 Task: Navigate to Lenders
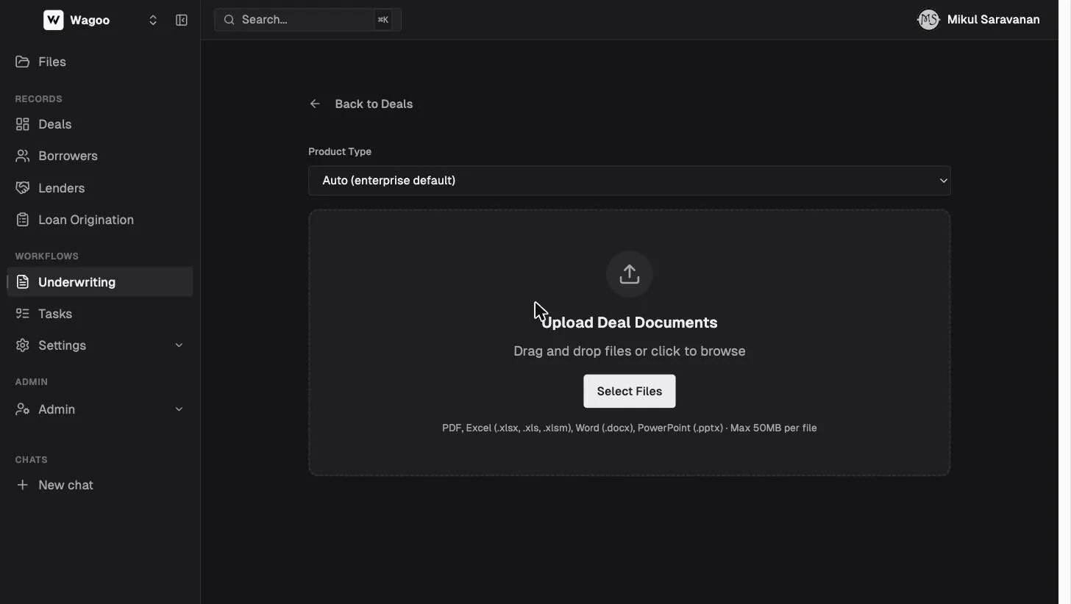tap(62, 188)
